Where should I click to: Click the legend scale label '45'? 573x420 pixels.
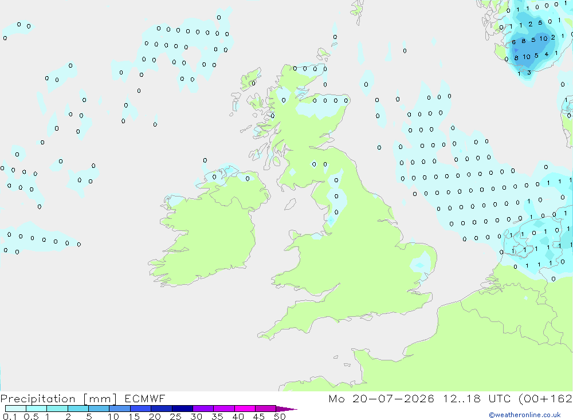tap(259, 417)
